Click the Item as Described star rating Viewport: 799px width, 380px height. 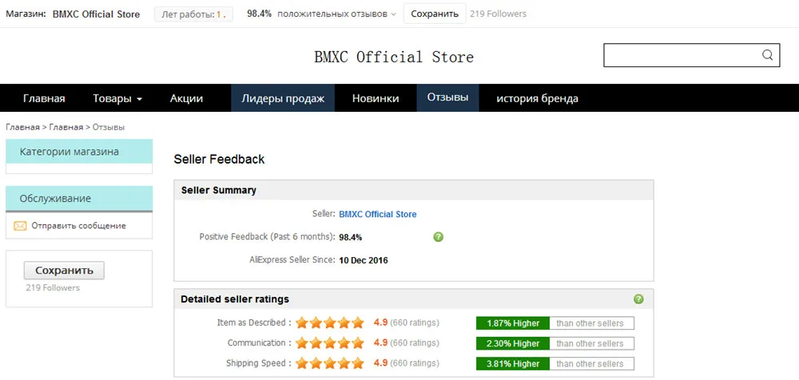[330, 323]
